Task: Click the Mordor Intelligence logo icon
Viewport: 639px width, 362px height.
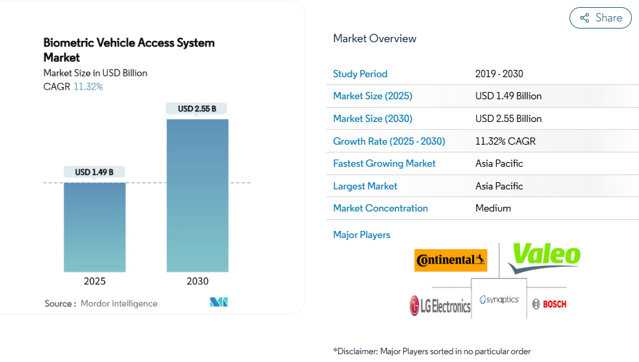Action: 219,302
